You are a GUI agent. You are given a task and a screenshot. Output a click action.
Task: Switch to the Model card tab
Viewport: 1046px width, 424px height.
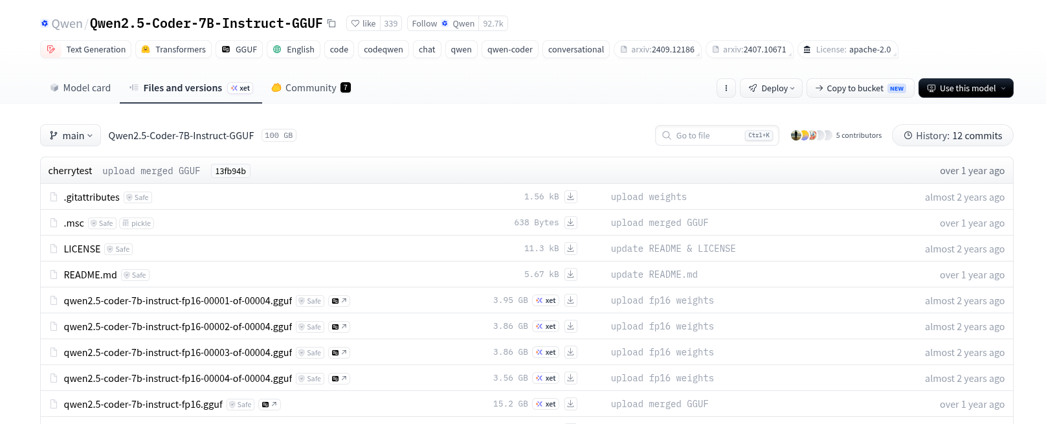80,88
